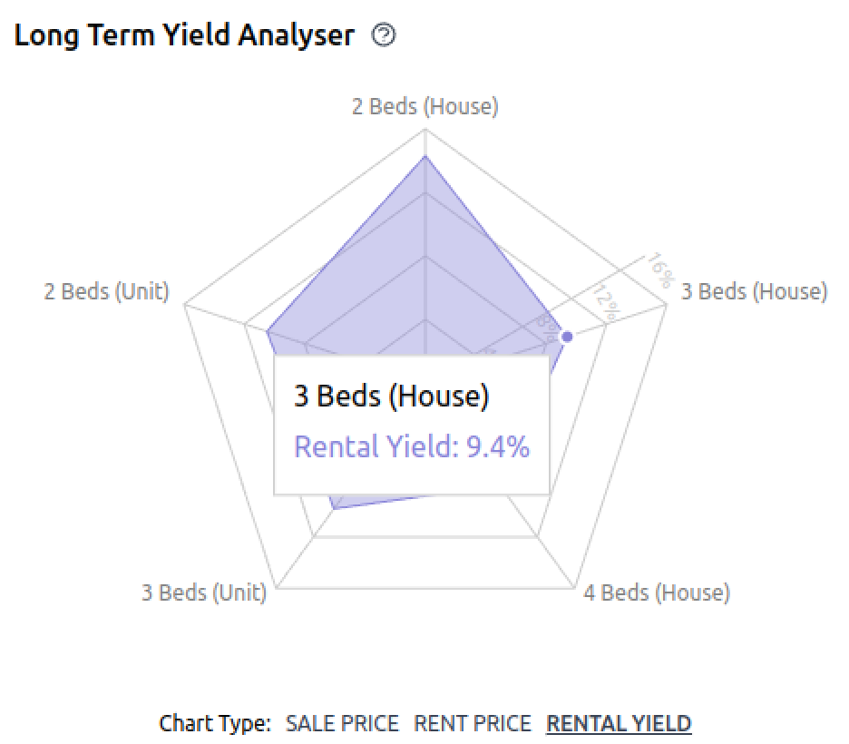Open the help question mark icon
Viewport: 849px width, 744px height.
[x=384, y=35]
